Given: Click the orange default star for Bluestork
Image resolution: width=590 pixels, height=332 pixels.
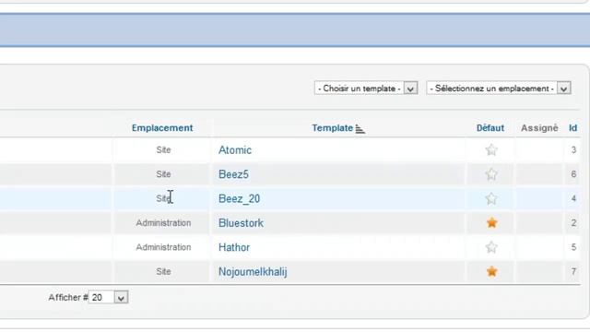Looking at the screenshot, I should pyautogui.click(x=491, y=223).
